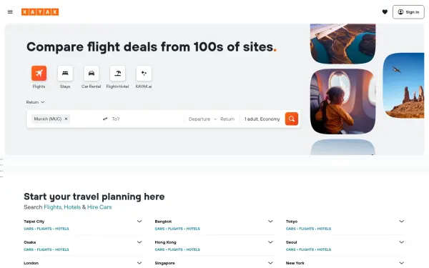429x268 pixels.
Task: Swap origin and destination icon
Action: [105, 119]
